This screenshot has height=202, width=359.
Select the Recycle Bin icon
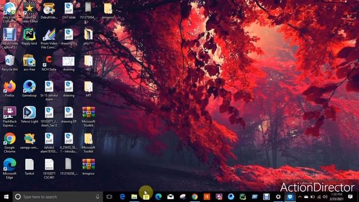pos(10,63)
